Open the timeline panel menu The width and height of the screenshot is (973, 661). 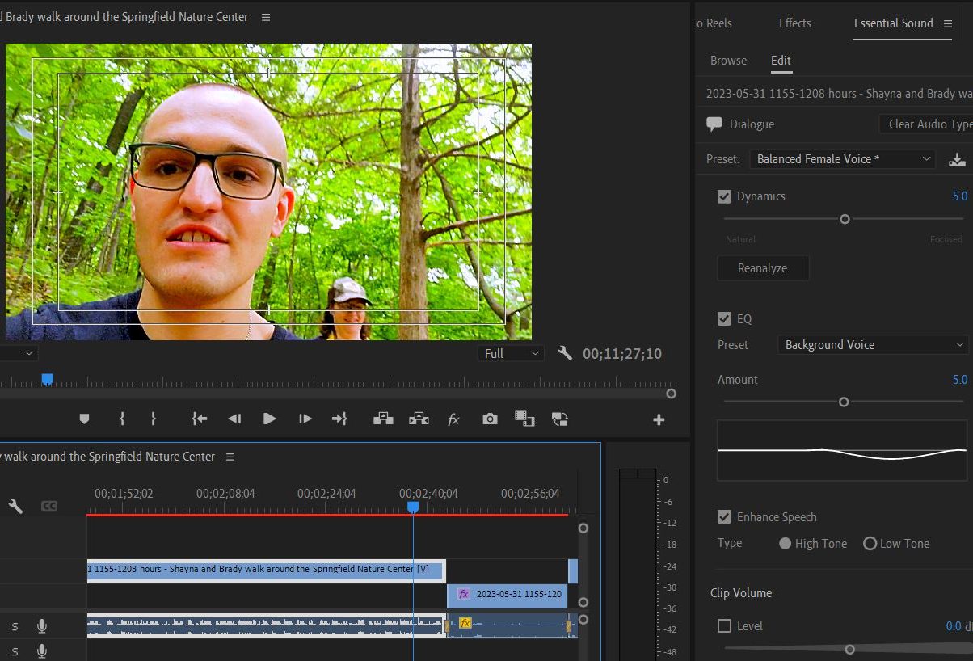click(x=230, y=457)
